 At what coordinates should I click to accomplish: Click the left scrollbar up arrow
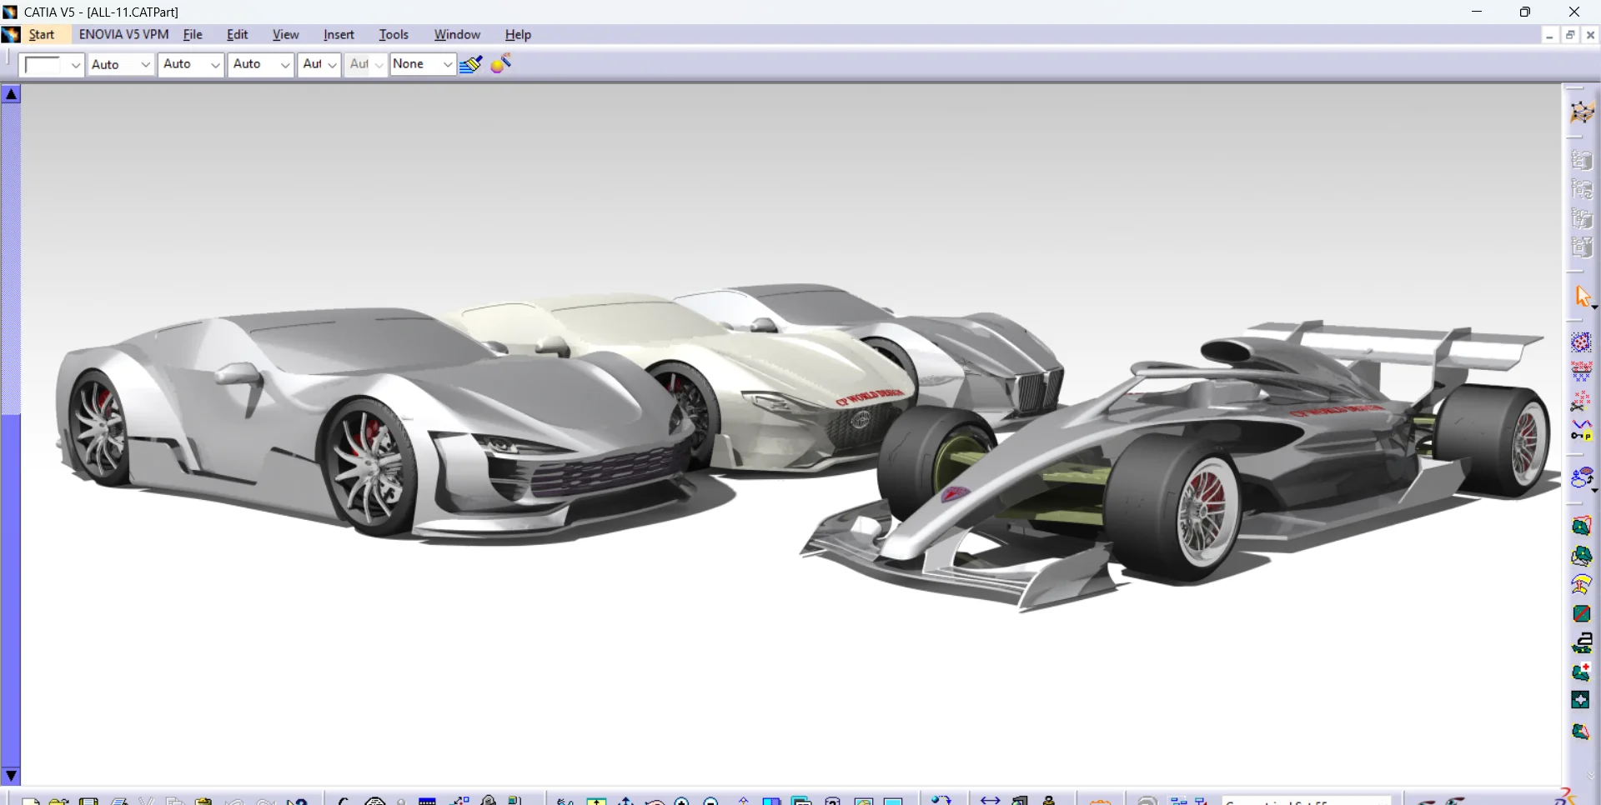point(11,94)
